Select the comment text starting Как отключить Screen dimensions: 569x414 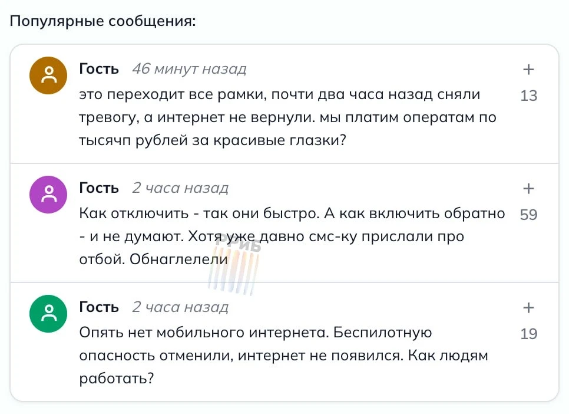(292, 236)
